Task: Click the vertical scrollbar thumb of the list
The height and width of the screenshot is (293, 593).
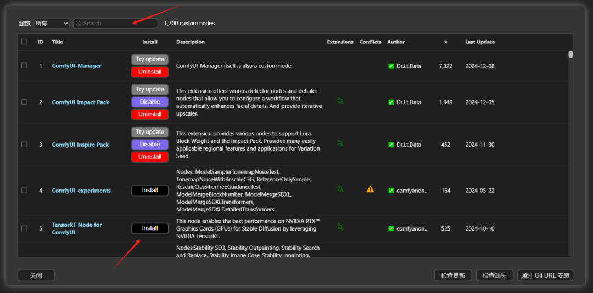Action: [570, 54]
